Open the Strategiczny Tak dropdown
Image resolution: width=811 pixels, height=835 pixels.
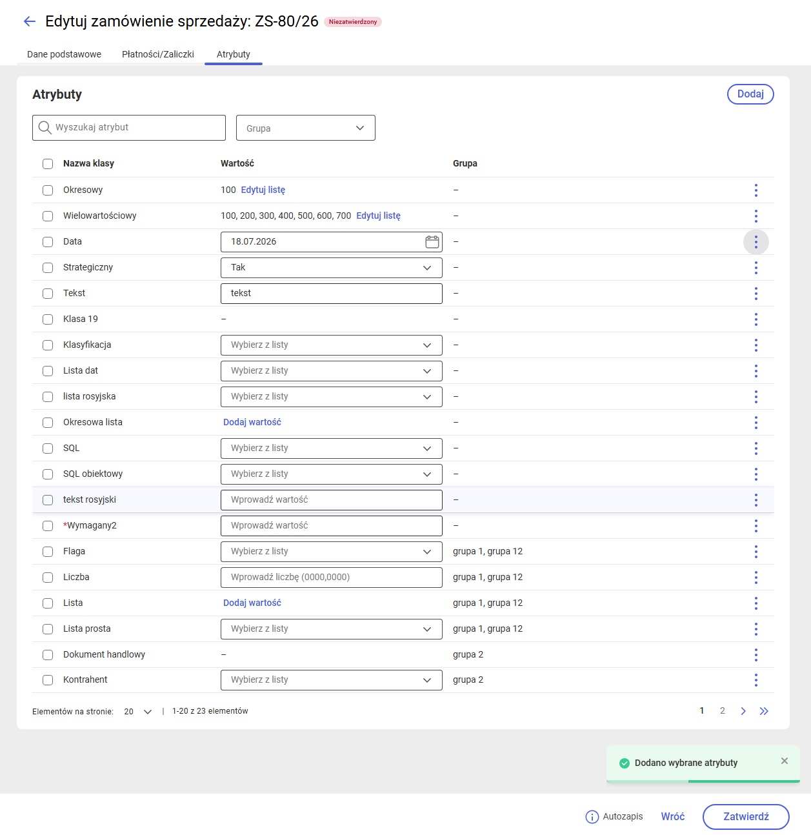pos(332,268)
